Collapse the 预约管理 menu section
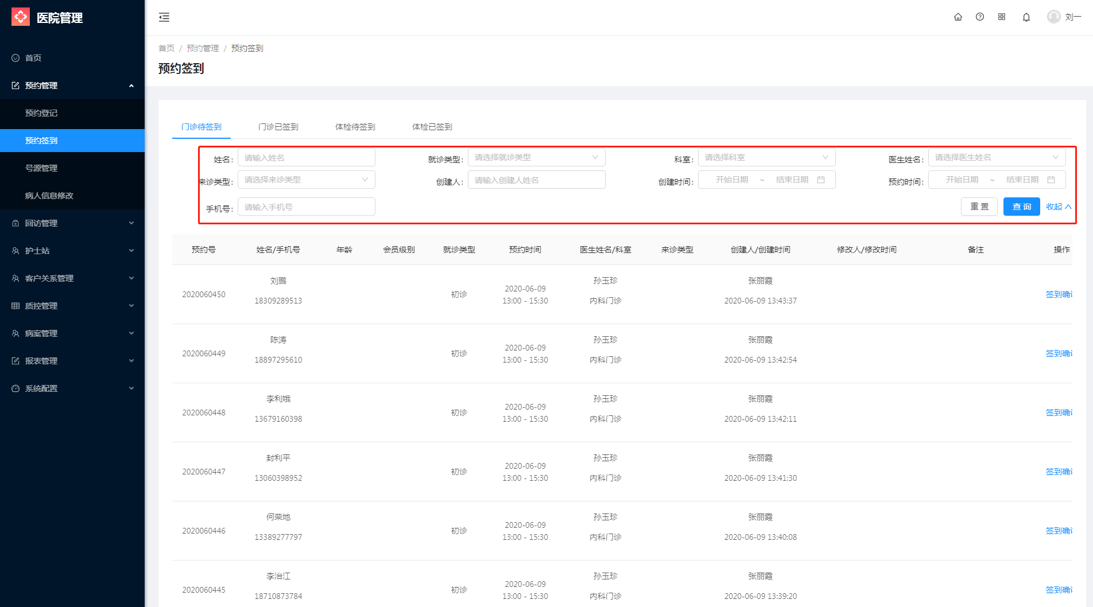The height and width of the screenshot is (607, 1093). (131, 85)
